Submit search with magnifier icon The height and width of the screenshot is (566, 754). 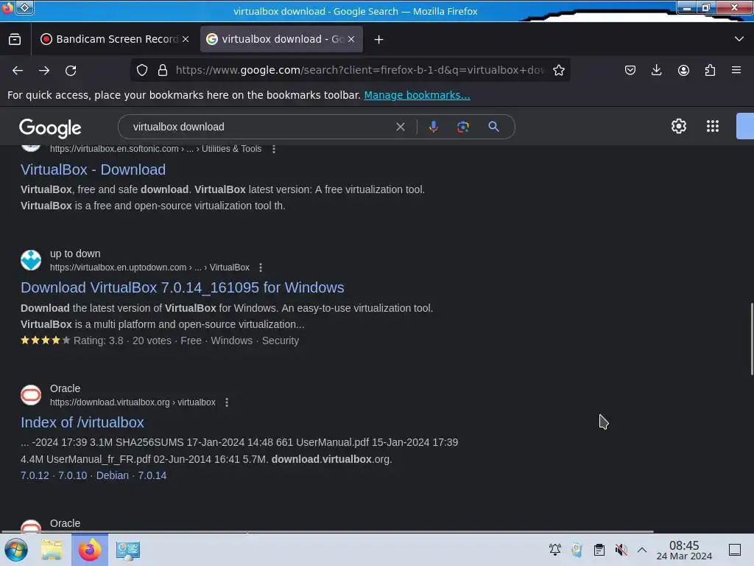click(493, 127)
